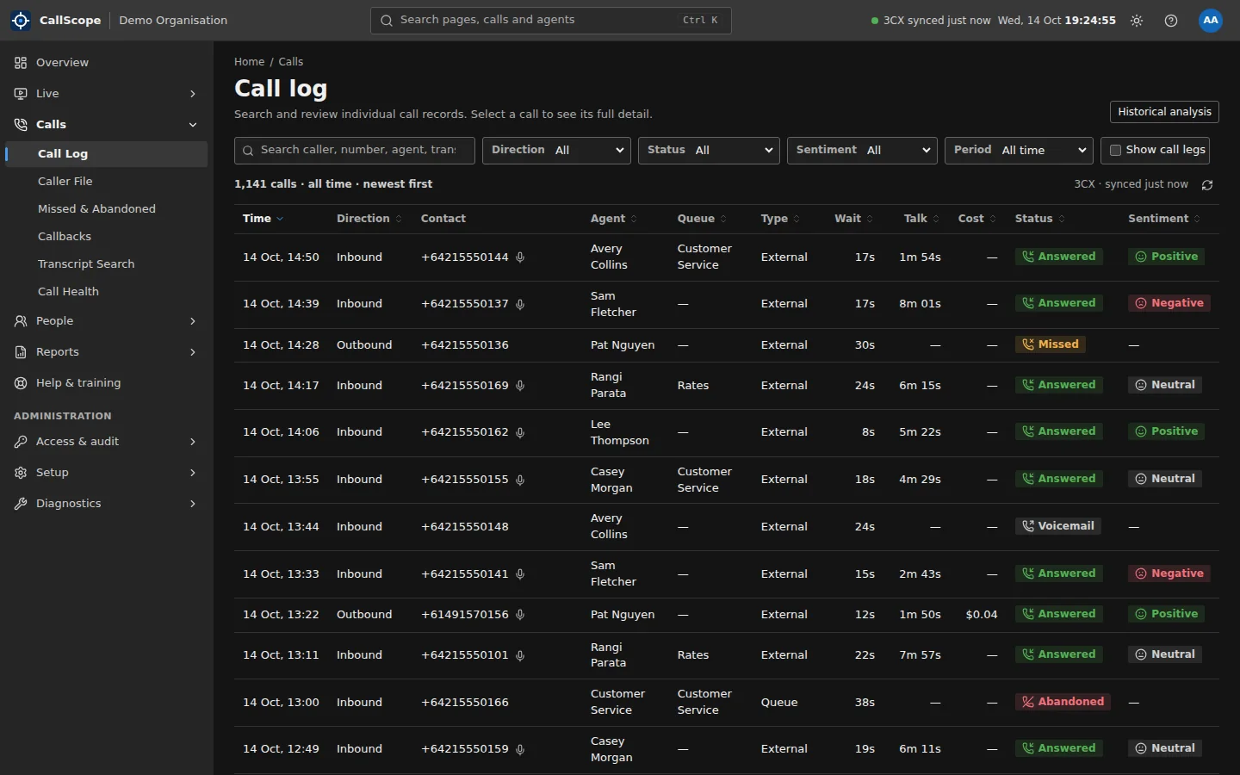Enable the Show call legs checkbox
This screenshot has height=775, width=1240.
click(x=1115, y=151)
